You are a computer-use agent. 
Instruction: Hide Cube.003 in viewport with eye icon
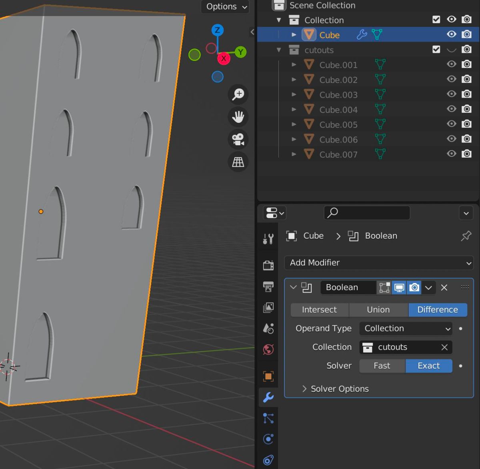click(x=452, y=94)
